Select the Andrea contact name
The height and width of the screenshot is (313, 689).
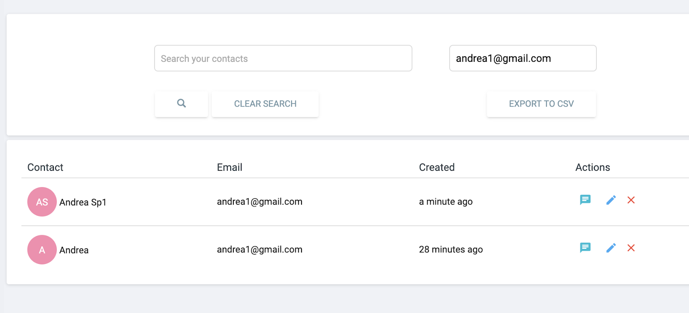coord(74,250)
